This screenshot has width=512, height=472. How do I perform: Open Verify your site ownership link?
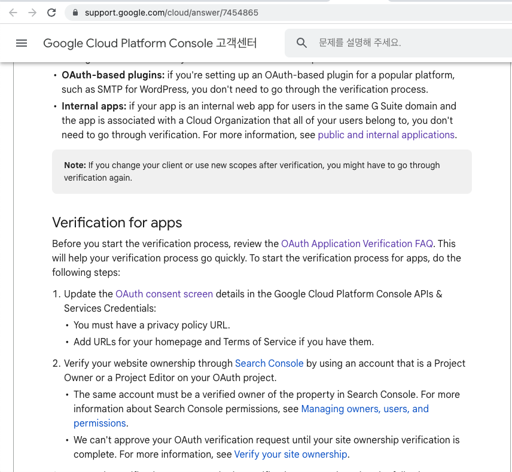[291, 455]
